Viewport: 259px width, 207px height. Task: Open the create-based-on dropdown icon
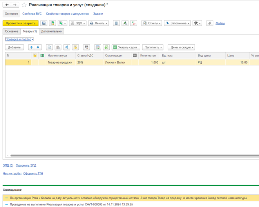coord(62,23)
